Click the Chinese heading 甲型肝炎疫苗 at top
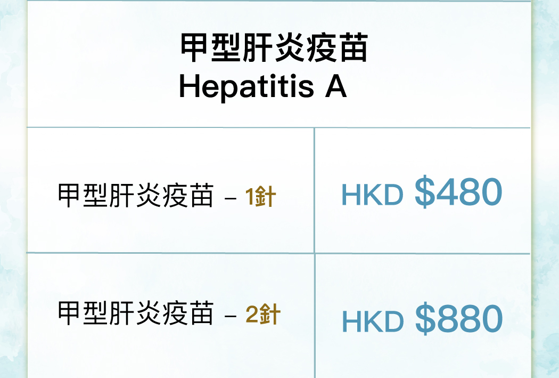The height and width of the screenshot is (378, 559). point(274,48)
